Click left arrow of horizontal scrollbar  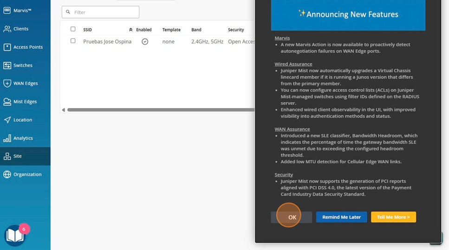pos(63,110)
